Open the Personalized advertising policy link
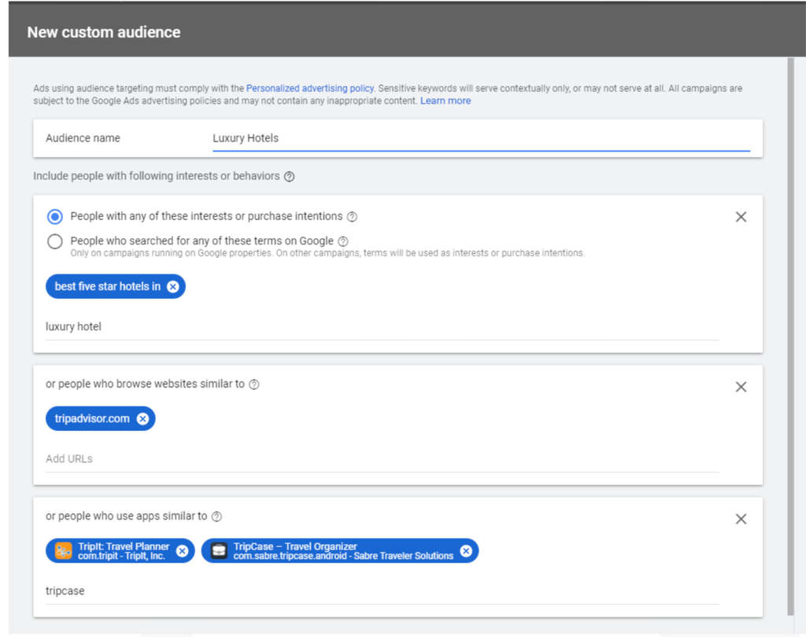806x637 pixels. pyautogui.click(x=309, y=89)
